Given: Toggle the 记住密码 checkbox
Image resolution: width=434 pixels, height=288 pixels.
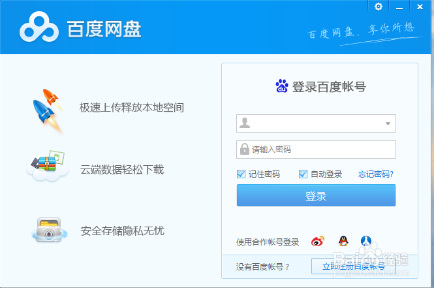Looking at the screenshot, I should [241, 174].
